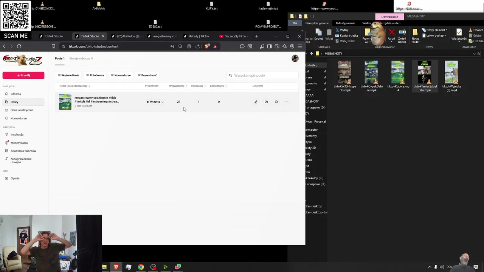
Task: Go to Główna in the TikTok sidebar
Action: click(x=16, y=94)
